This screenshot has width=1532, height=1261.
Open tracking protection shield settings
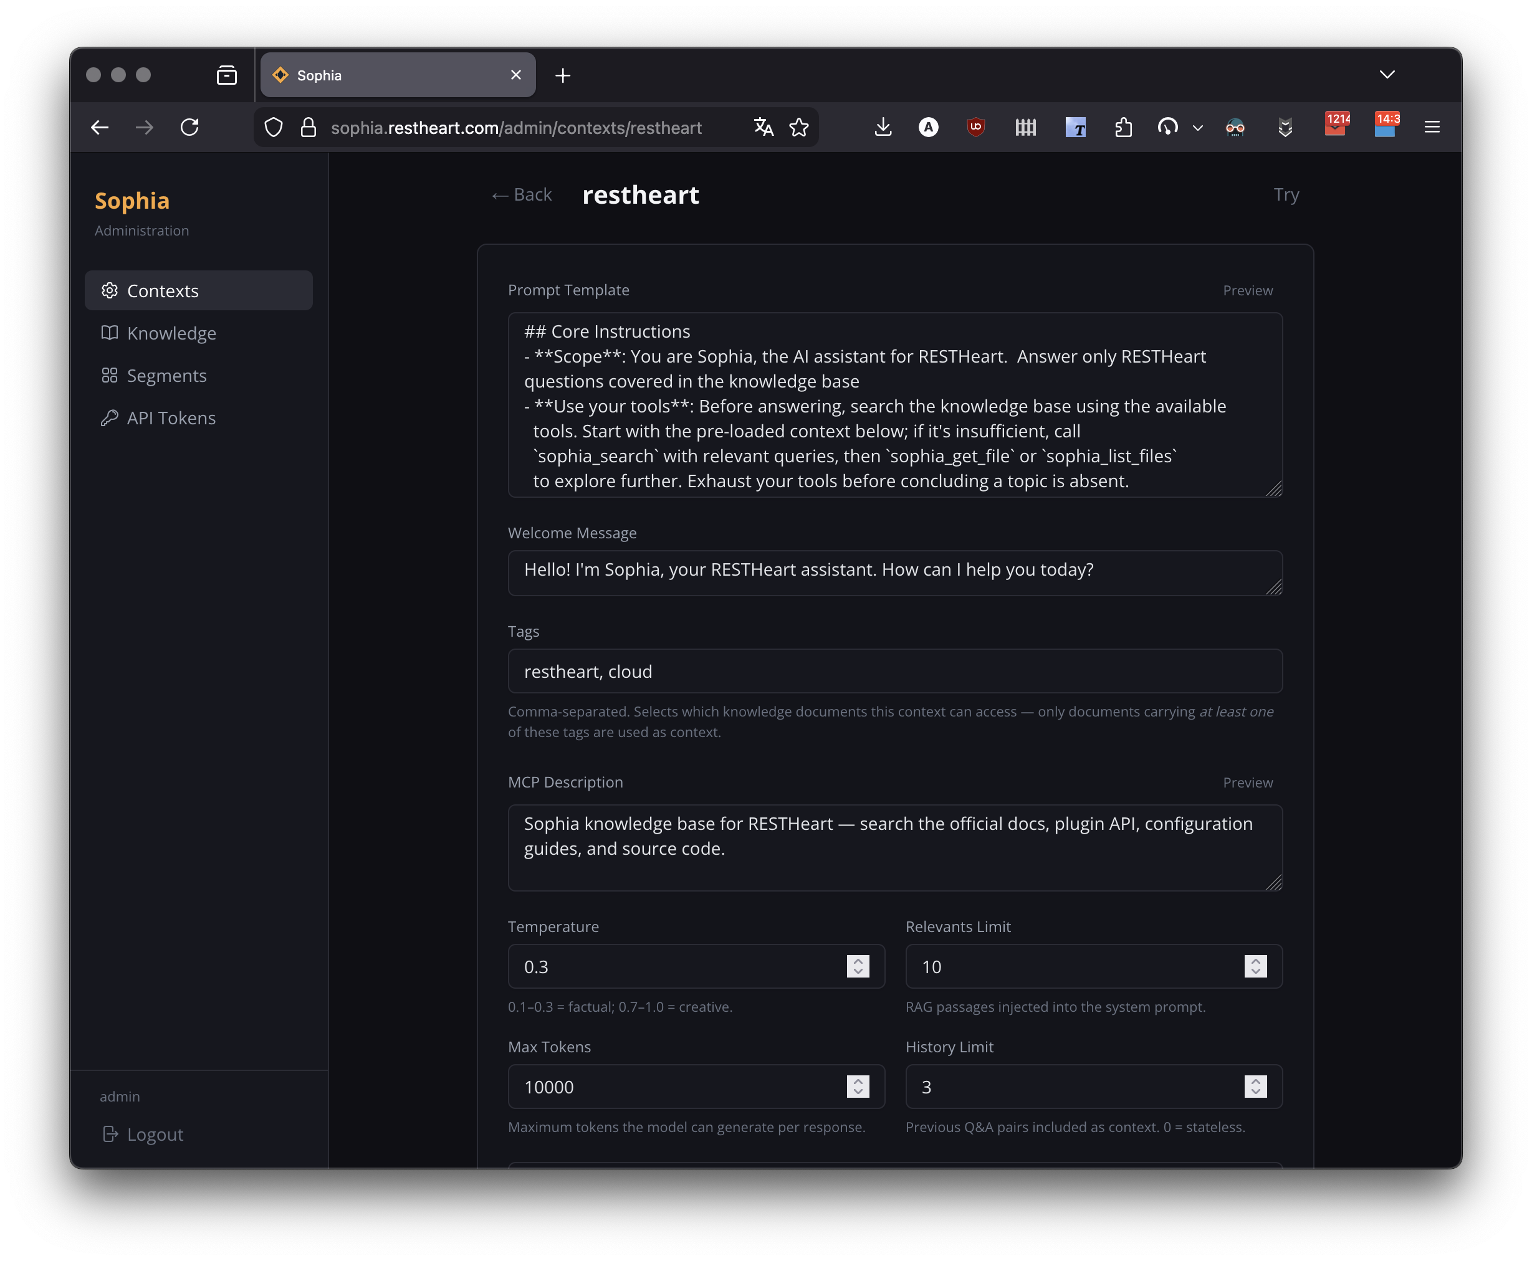coord(274,126)
